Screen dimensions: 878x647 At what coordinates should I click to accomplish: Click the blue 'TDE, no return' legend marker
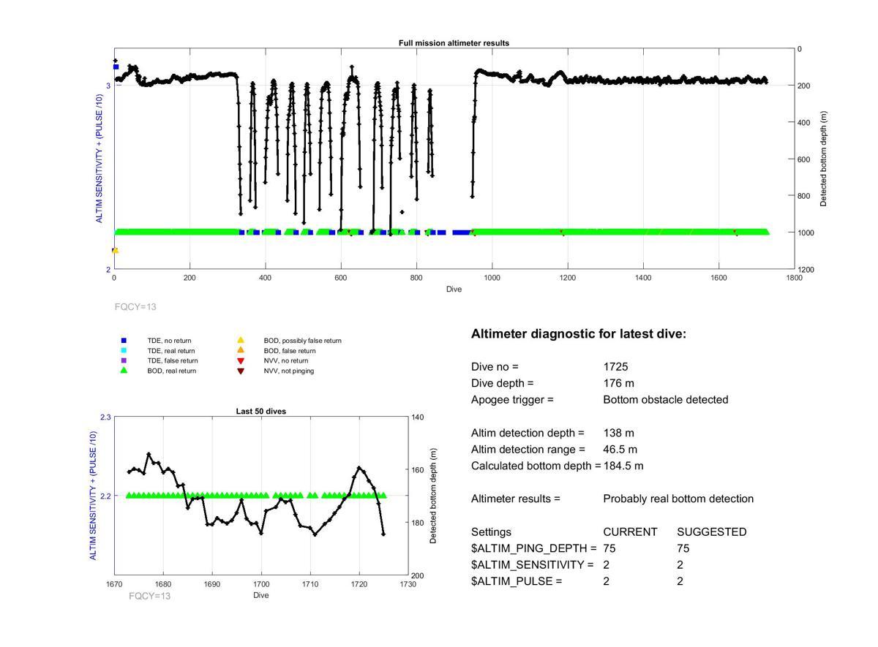[x=124, y=341]
